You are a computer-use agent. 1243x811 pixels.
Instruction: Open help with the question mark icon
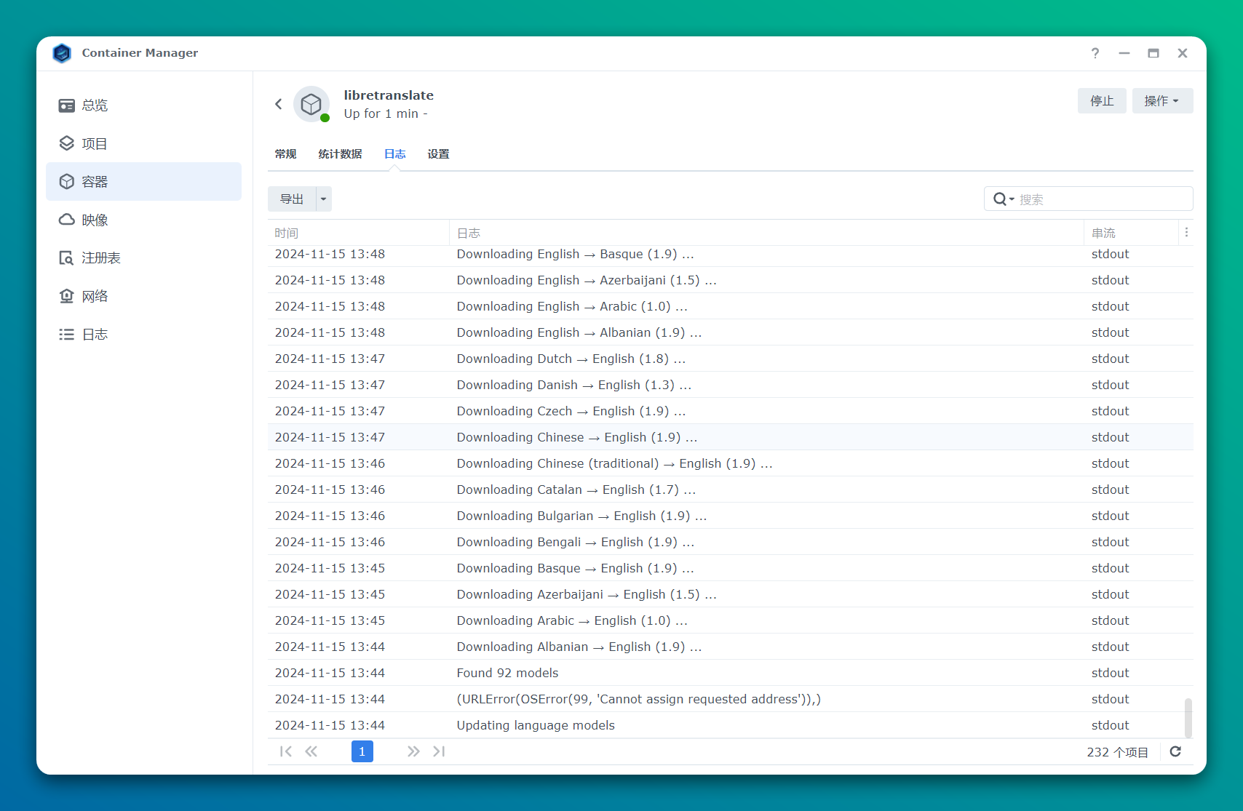coord(1095,53)
